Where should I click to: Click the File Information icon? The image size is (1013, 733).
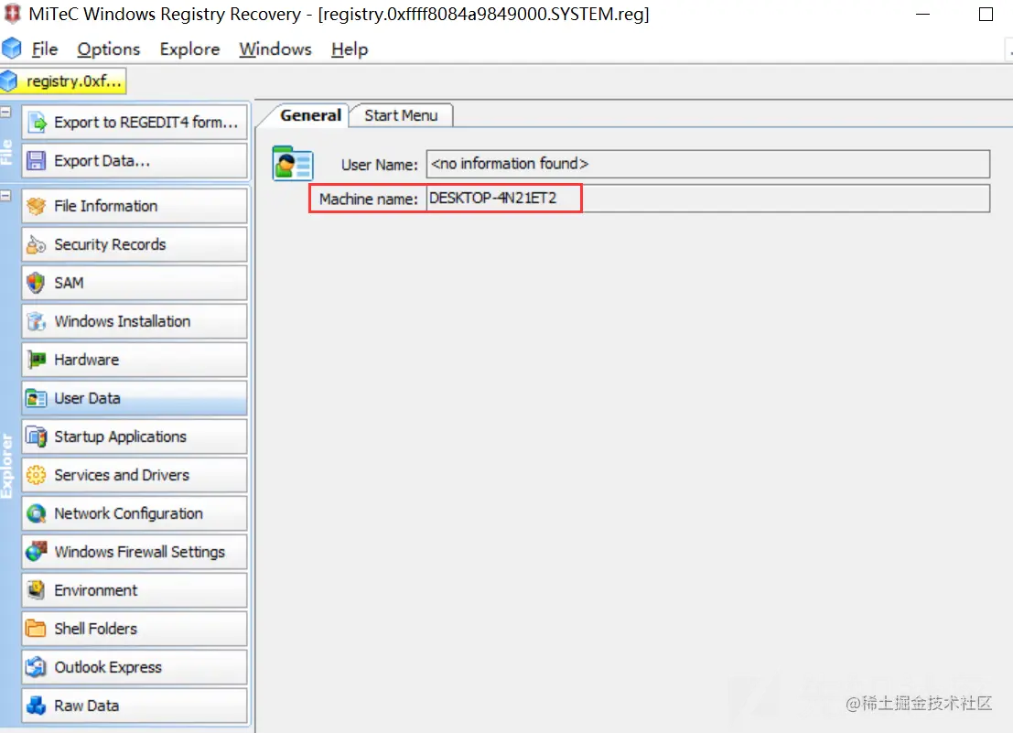click(x=37, y=206)
